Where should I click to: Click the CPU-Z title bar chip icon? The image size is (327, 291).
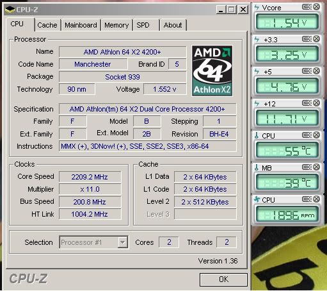(10, 10)
